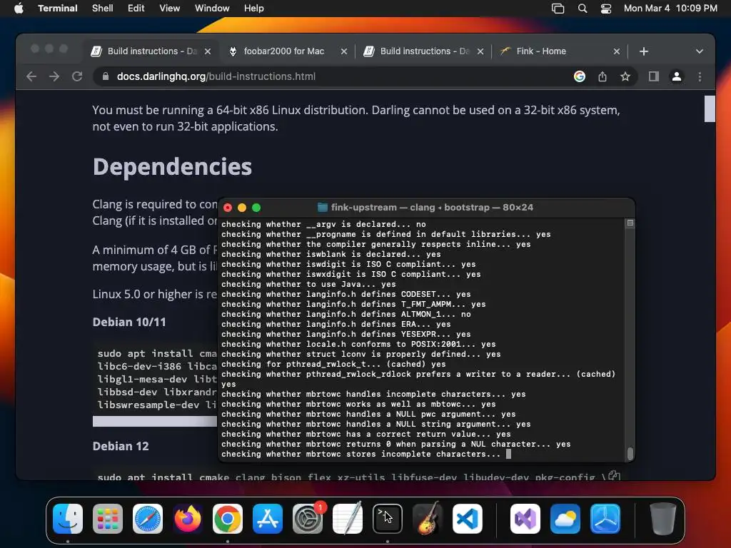This screenshot has height=548, width=731.
Task: Open Google Chrome from the Dock
Action: click(228, 519)
